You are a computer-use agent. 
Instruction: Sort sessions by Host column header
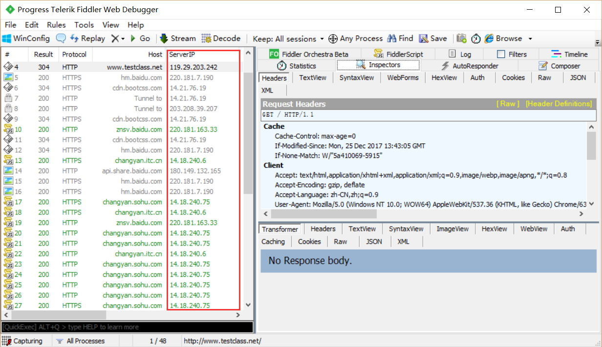click(x=129, y=54)
